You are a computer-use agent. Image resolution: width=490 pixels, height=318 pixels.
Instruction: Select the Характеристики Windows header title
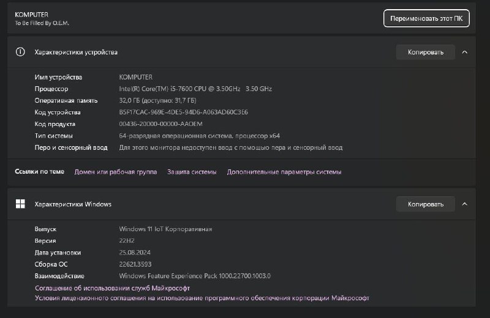73,204
